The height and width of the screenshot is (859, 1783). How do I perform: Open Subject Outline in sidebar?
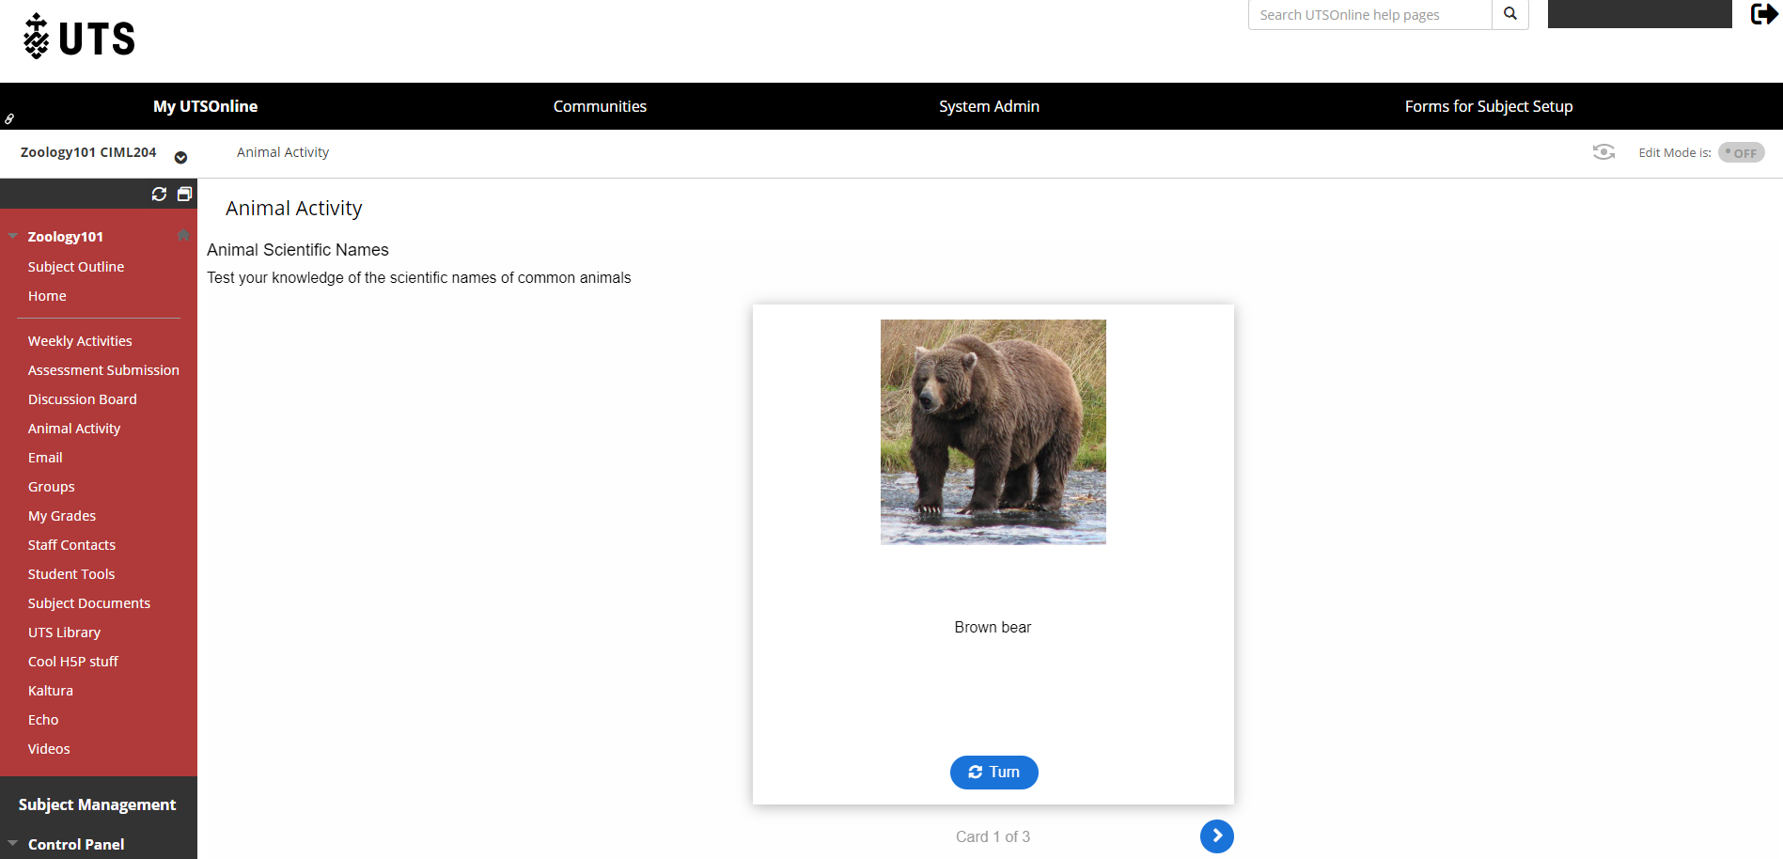[76, 267]
